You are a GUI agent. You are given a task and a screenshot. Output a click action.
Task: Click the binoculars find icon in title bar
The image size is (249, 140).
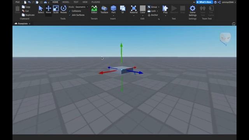(x=45, y=2)
